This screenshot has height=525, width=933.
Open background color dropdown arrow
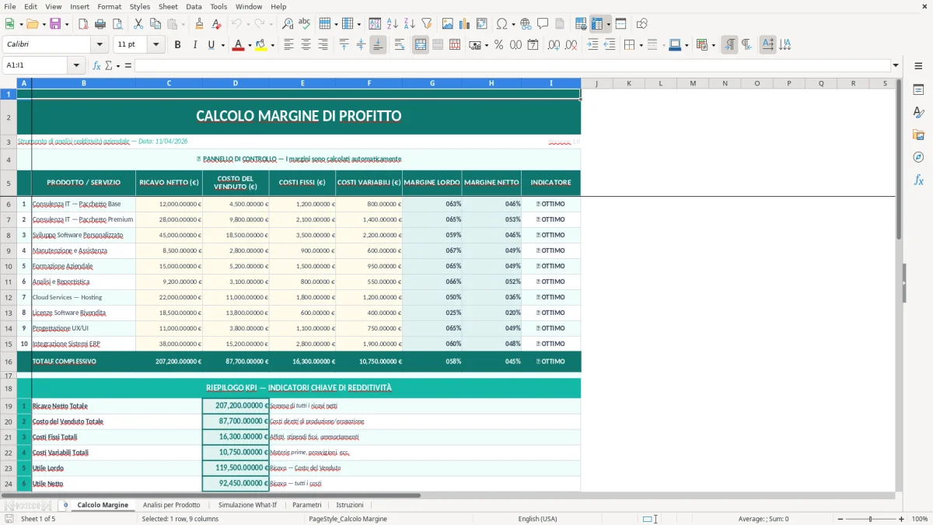[x=272, y=45]
